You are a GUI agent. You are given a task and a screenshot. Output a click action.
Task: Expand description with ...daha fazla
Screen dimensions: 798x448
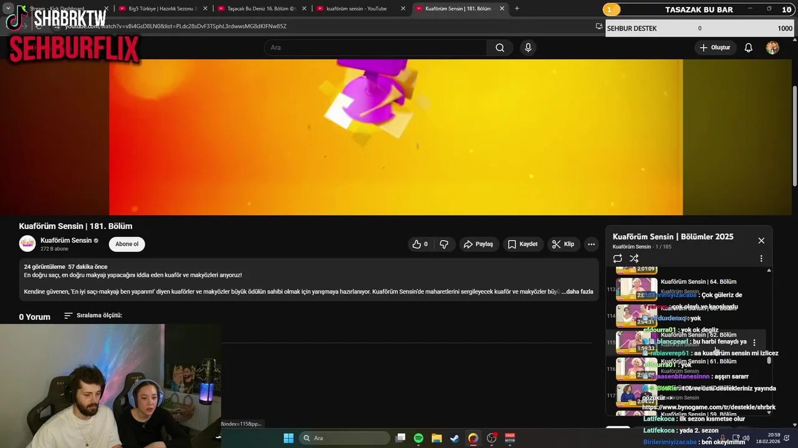(577, 291)
